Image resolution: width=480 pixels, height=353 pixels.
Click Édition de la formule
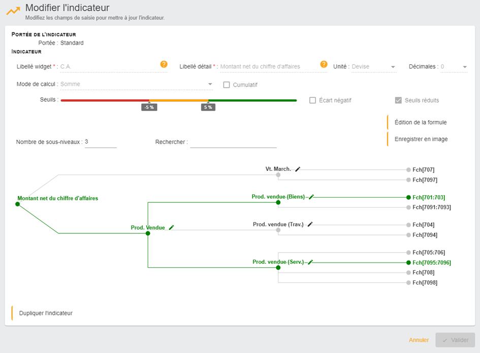tap(420, 122)
